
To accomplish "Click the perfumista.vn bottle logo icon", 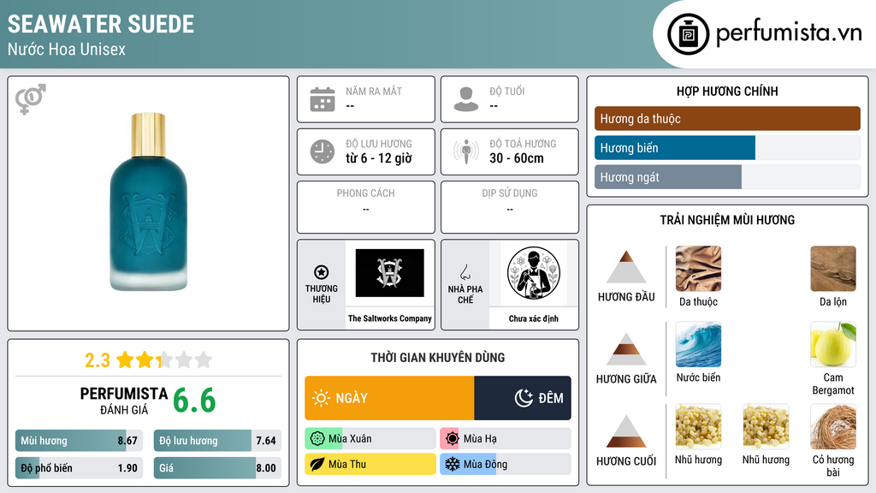I will point(689,34).
